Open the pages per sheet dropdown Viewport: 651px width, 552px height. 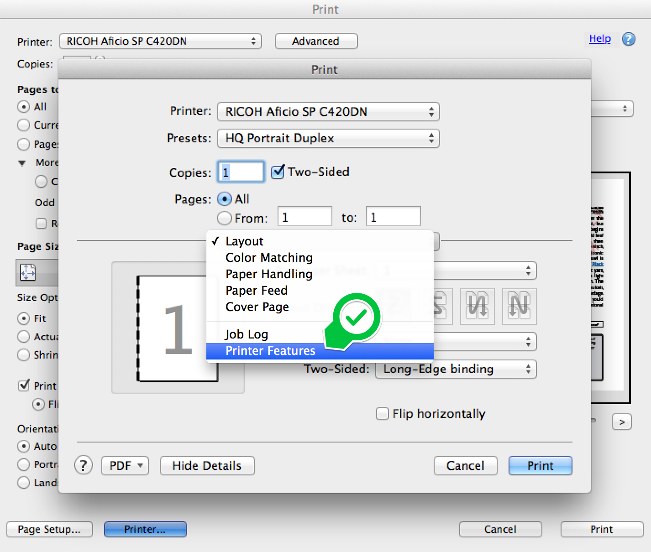485,271
